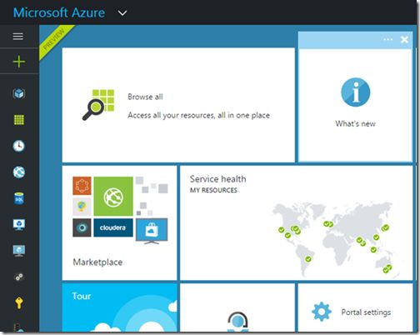Screen dimensions: 420x335
Task: Click the shopping bag store icon in Marketplace
Action: [152, 231]
